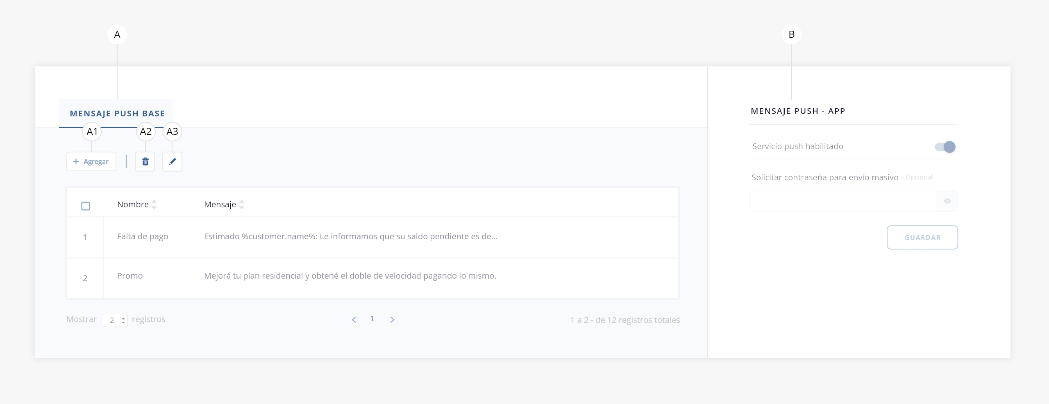Open the Mostrar registros count selector

coord(115,320)
